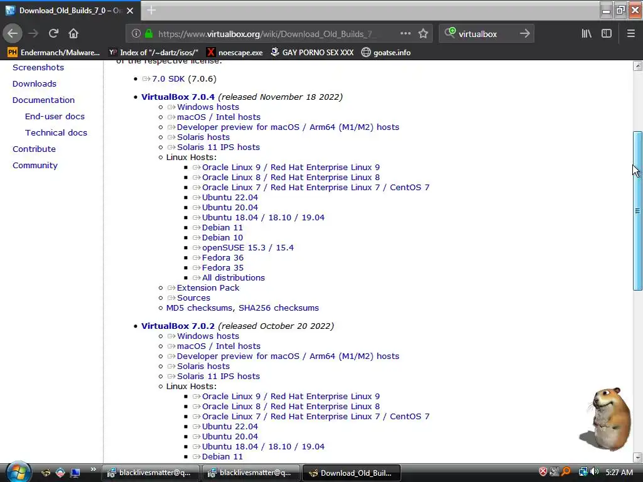This screenshot has width=643, height=482.
Task: Download 7.0.4 Ubuntu 18.04 / 18.10 / 19.04
Action: click(x=263, y=218)
